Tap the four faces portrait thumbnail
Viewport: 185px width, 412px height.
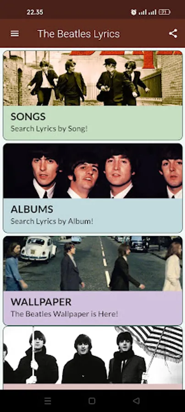click(93, 171)
